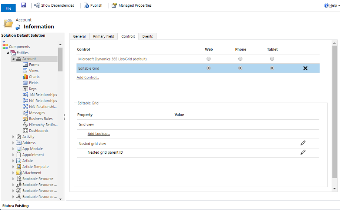Edit Nested grid parent ID pencil icon
Image resolution: width=340 pixels, height=210 pixels.
click(303, 152)
